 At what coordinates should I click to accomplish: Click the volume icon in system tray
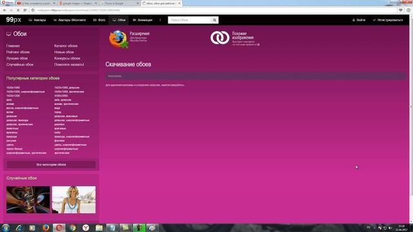(390, 227)
